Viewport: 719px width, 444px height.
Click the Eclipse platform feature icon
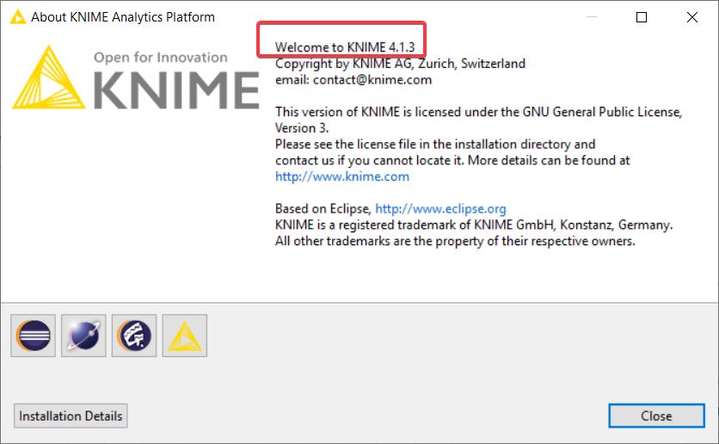point(34,335)
